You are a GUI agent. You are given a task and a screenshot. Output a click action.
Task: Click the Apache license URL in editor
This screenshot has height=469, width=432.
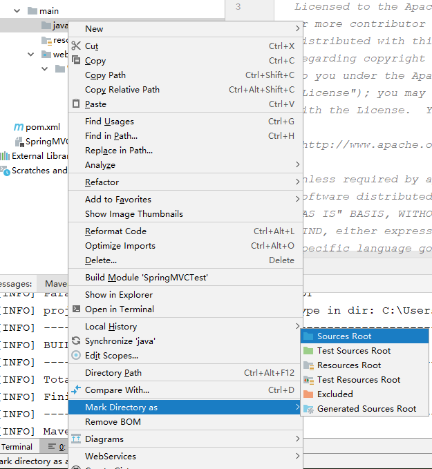tap(367, 145)
